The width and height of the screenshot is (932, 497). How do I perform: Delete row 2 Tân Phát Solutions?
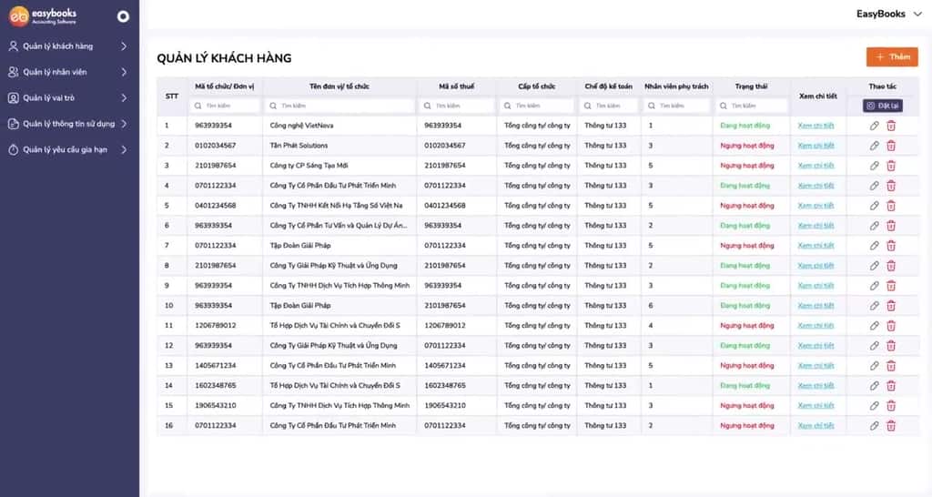[x=891, y=146]
